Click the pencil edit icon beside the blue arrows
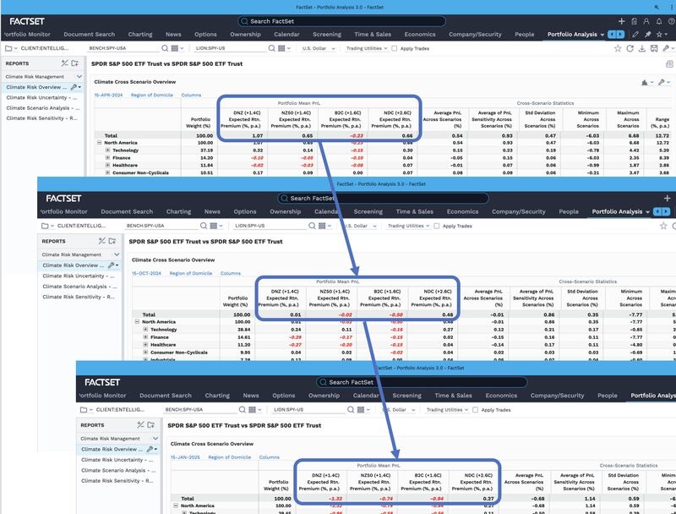The image size is (676, 514). point(635,34)
